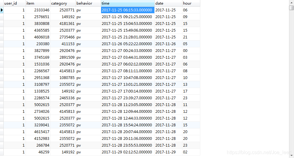Viewport: 294px width, 158px height.
Task: Click the behavior column header
Action: coord(88,3)
